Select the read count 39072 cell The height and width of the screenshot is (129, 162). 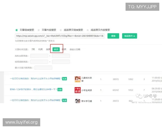tap(116, 101)
